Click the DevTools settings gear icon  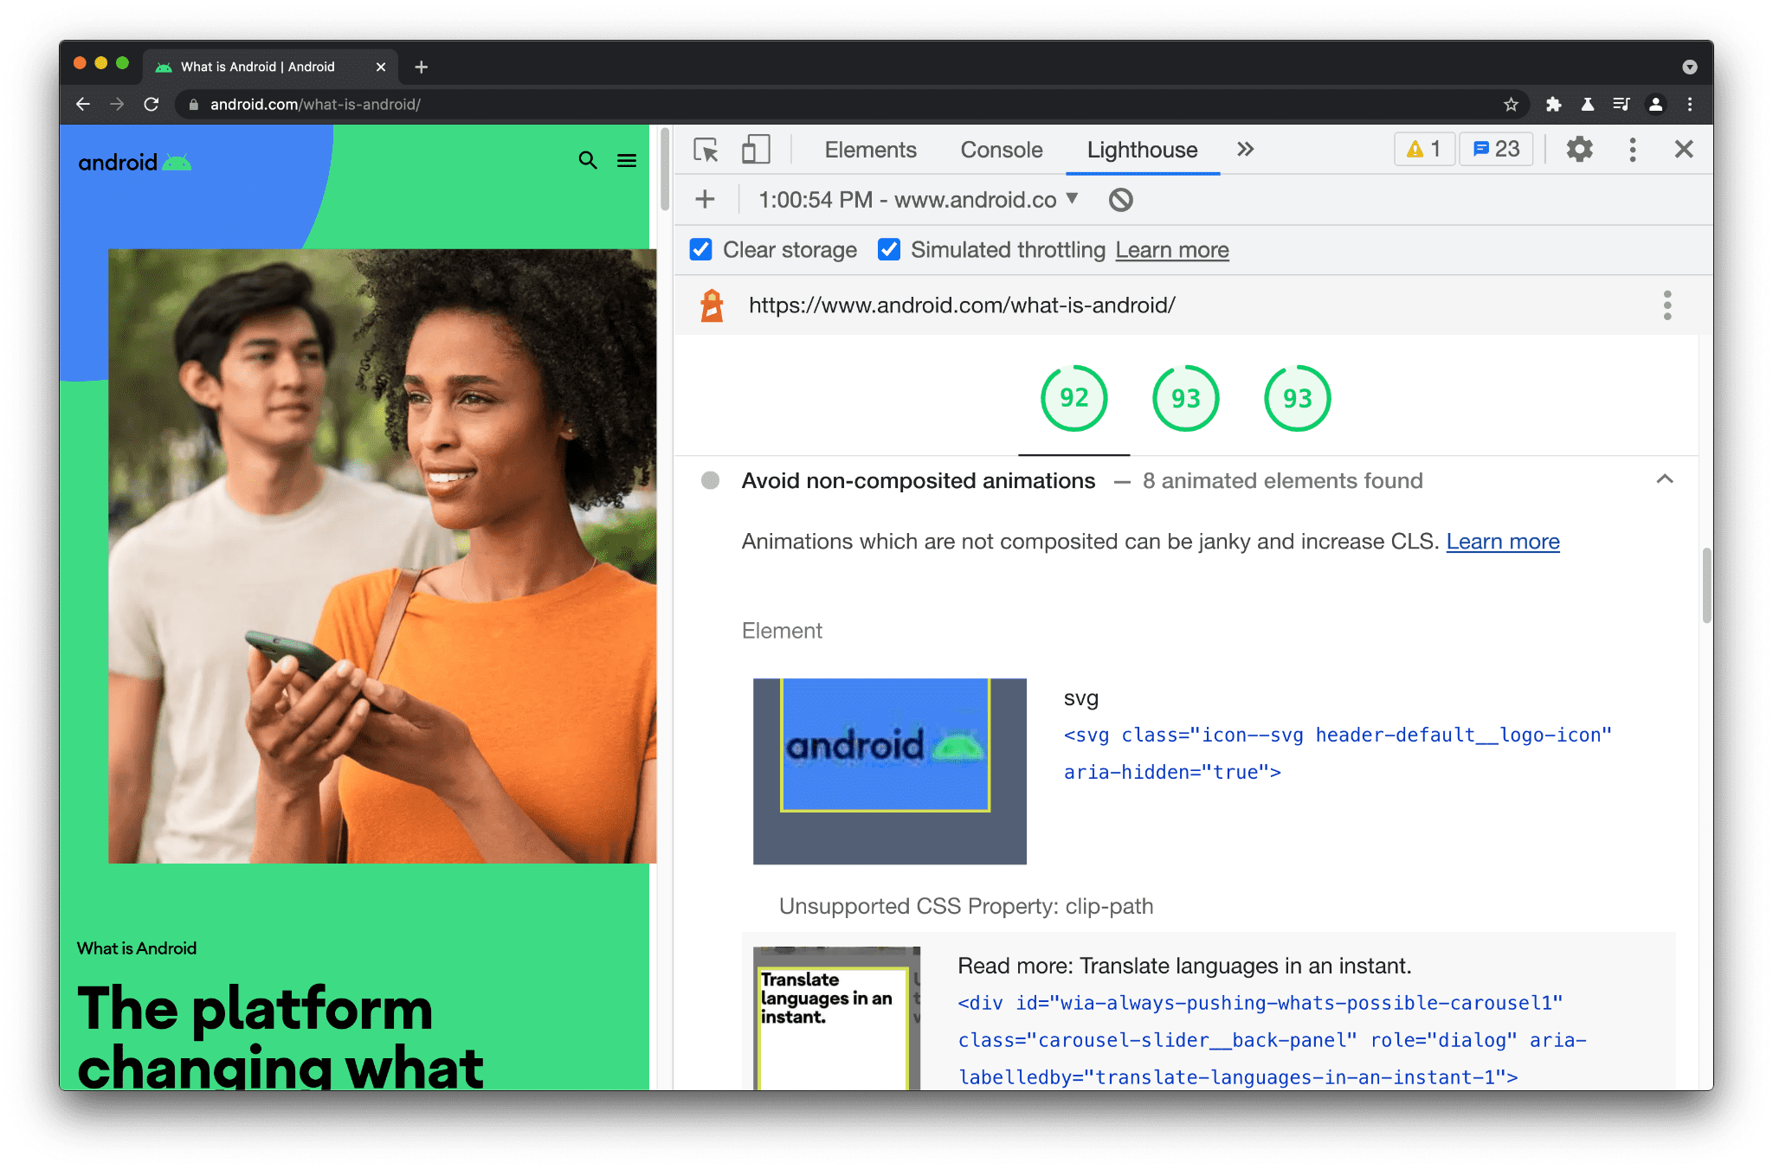[1581, 150]
